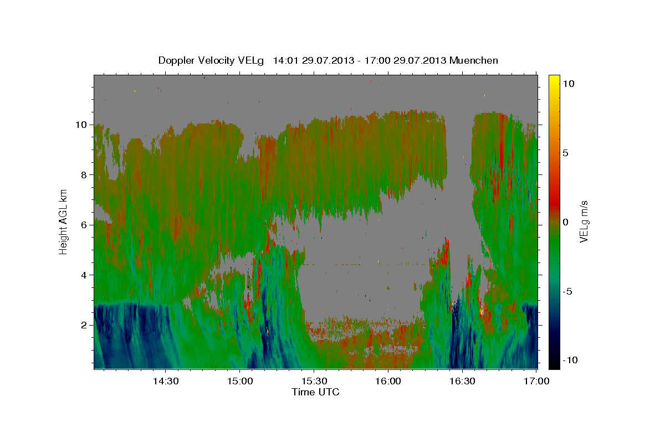Click the 16:00 time tick label
The image size is (665, 443).
(x=388, y=381)
